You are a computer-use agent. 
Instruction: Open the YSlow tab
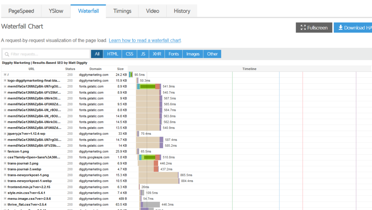click(x=56, y=11)
